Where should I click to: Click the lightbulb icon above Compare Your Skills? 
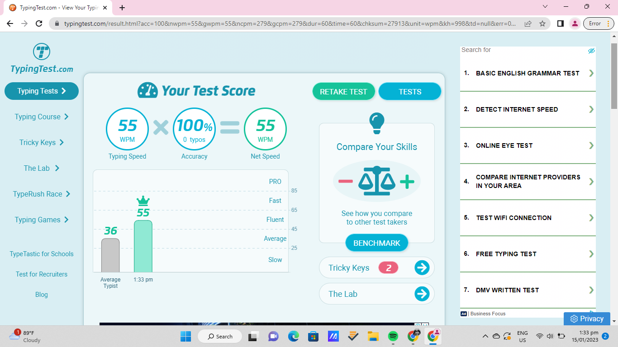pyautogui.click(x=377, y=123)
